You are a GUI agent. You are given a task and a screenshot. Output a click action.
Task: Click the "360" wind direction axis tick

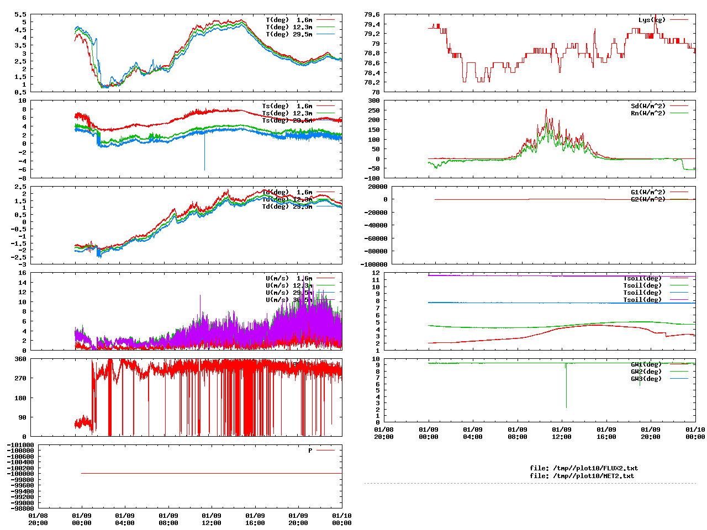20,359
